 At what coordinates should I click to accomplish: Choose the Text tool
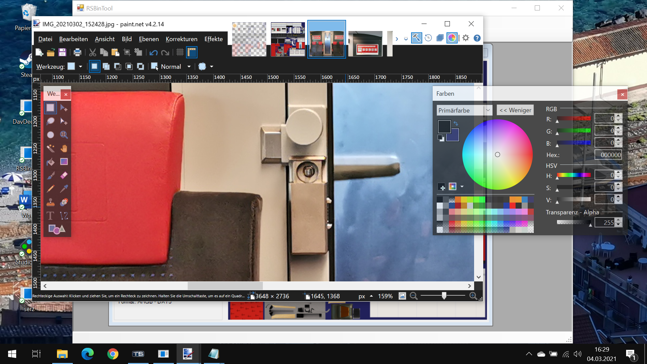(x=51, y=216)
